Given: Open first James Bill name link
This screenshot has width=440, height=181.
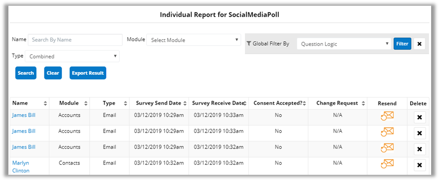Looking at the screenshot, I should [24, 115].
